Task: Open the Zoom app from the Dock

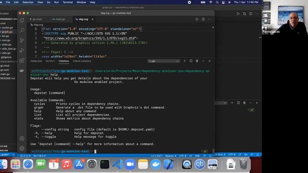Action: 130,164
